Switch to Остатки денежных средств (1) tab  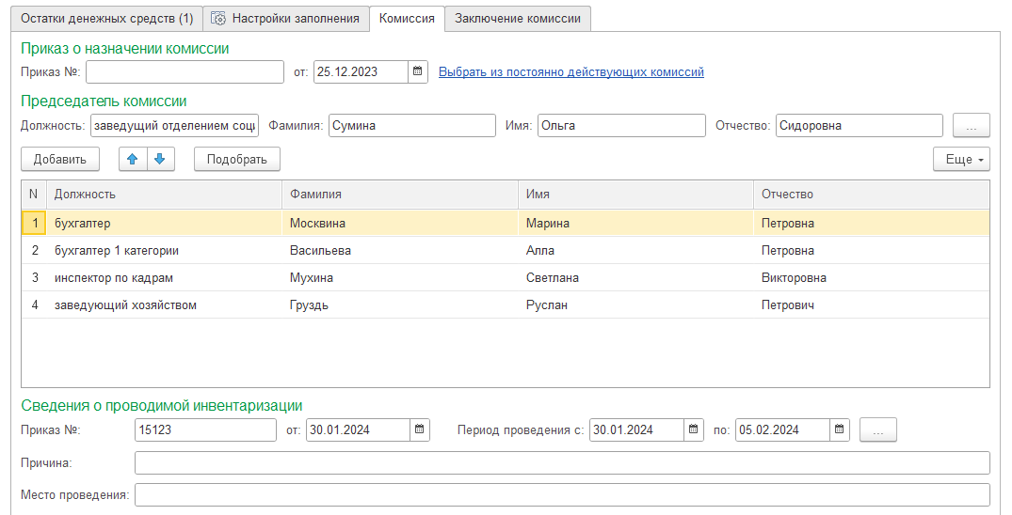[107, 19]
